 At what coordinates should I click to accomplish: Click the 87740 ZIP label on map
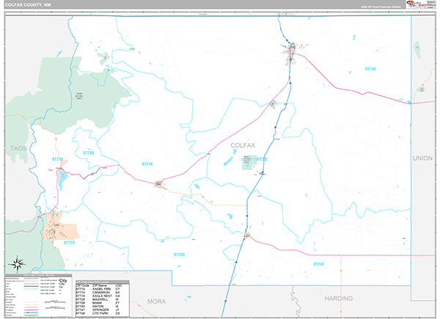(370, 69)
